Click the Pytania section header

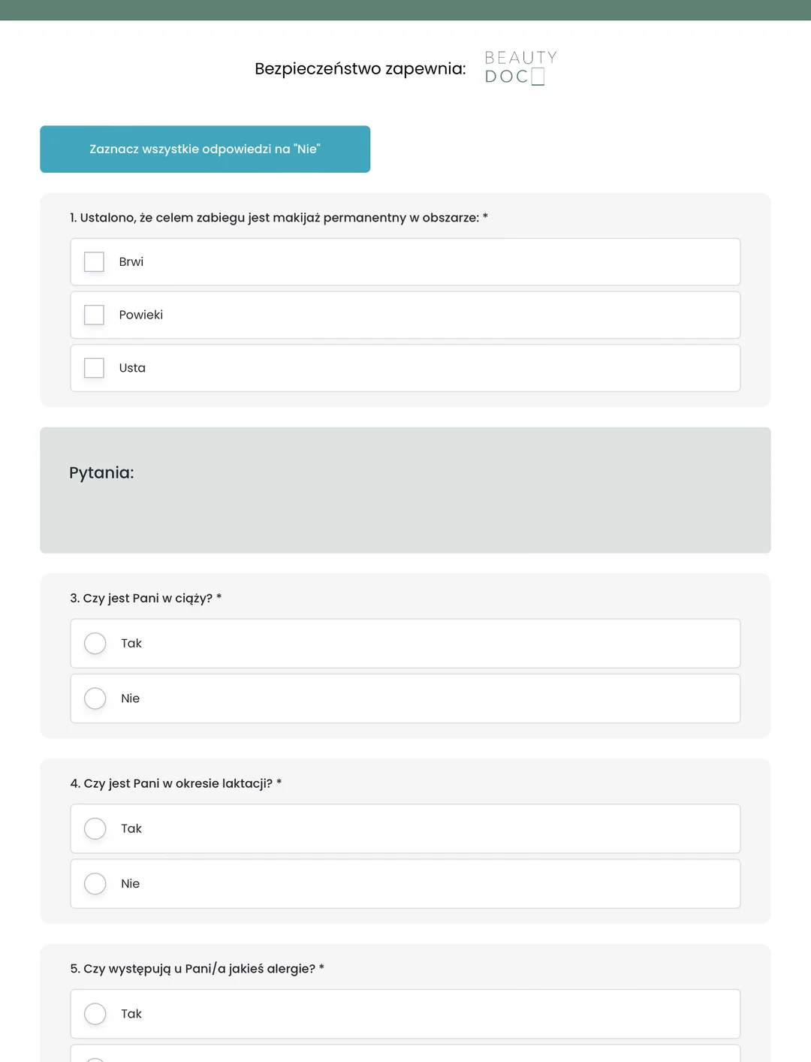[101, 472]
